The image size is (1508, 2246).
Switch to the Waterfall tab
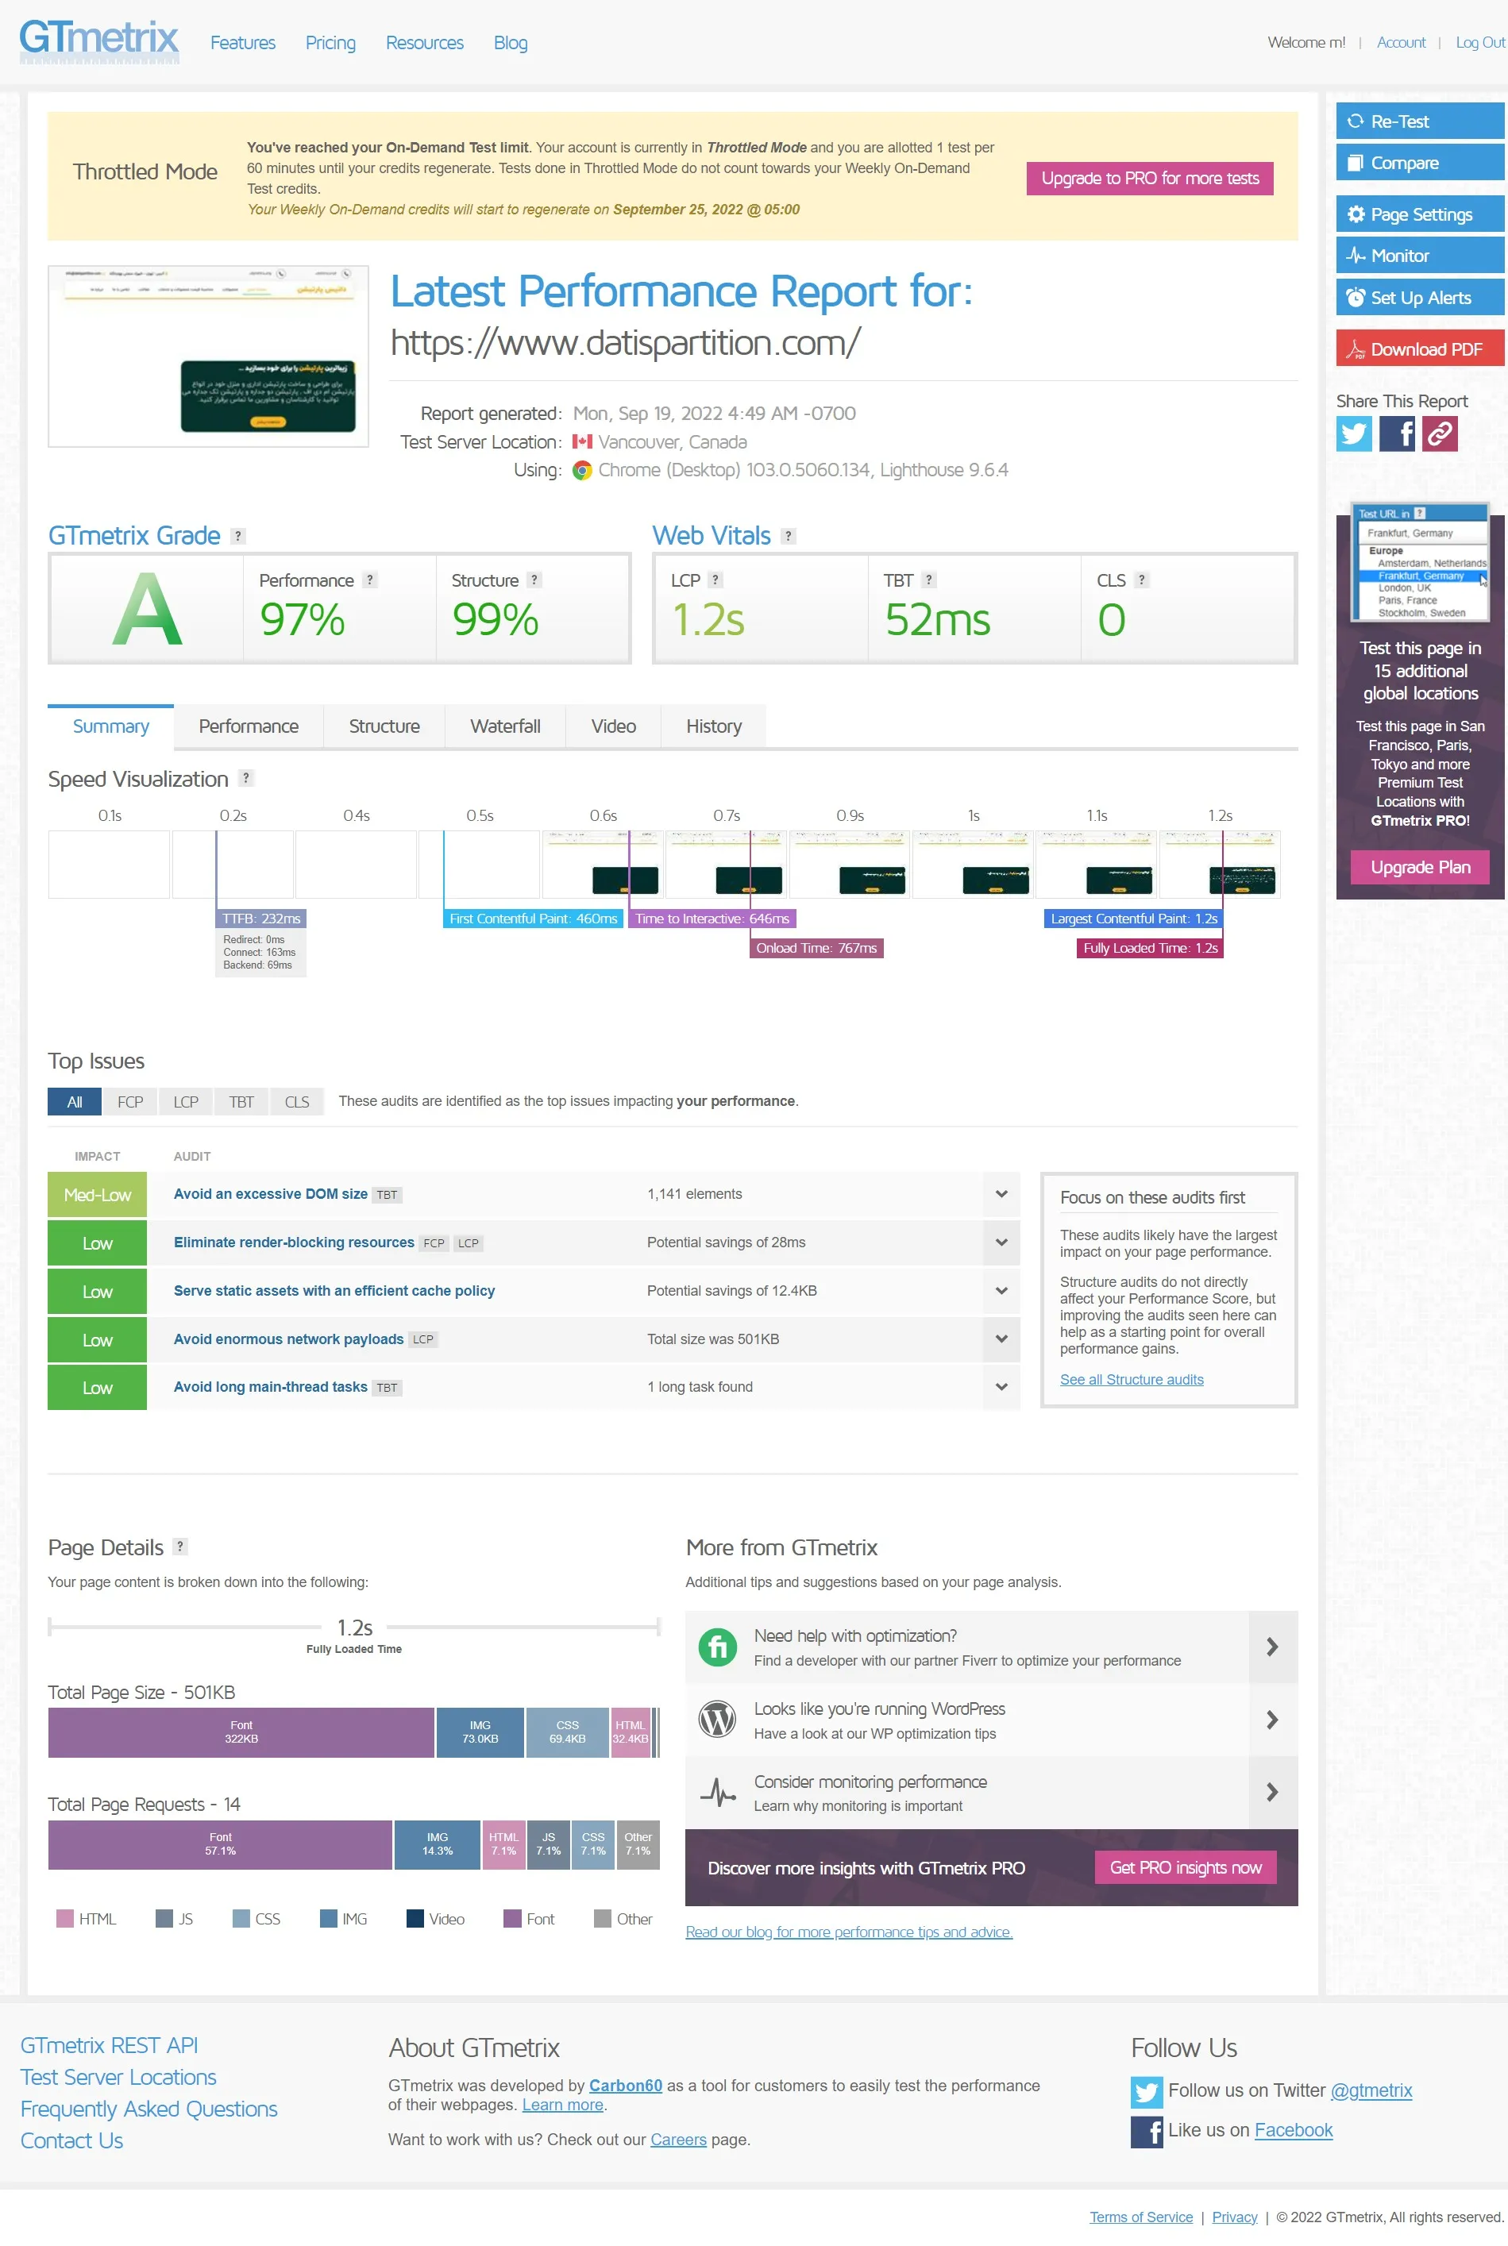click(x=505, y=727)
